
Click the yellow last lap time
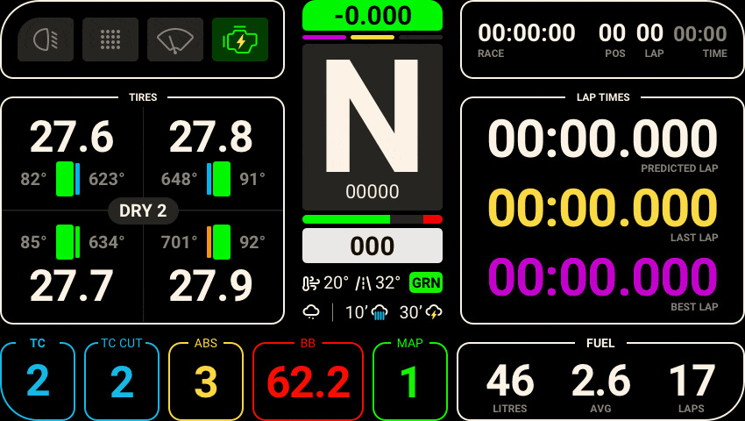coord(602,208)
